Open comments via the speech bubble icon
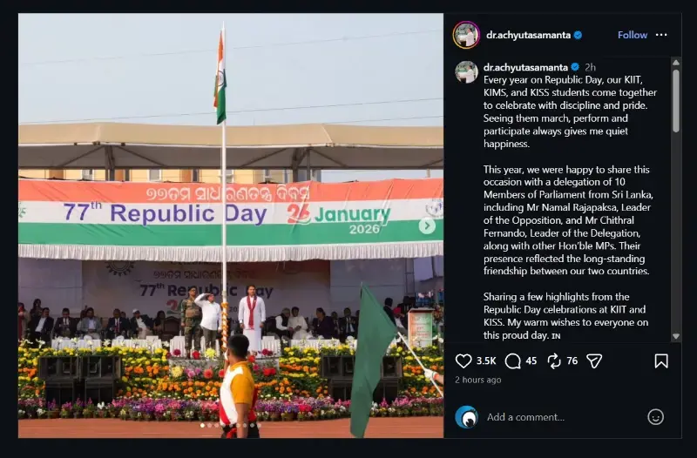Viewport: 697px width, 458px height. [513, 360]
